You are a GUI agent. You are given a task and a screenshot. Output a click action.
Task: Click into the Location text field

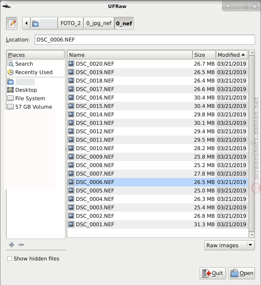tap(145, 39)
